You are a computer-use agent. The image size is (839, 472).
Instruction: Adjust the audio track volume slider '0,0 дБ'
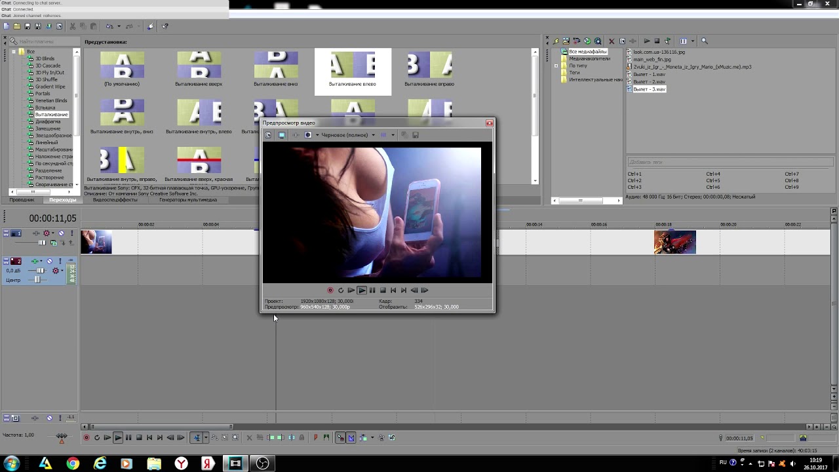click(41, 271)
